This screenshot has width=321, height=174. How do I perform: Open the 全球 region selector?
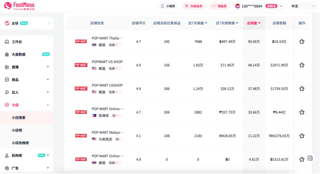click(27, 23)
